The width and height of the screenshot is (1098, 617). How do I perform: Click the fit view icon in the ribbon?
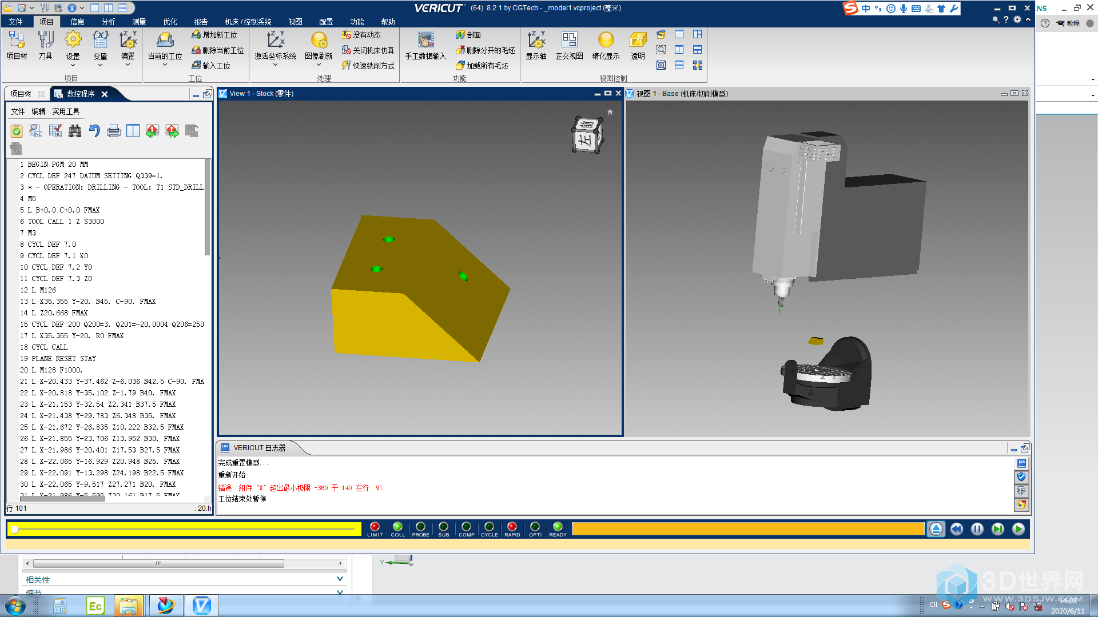(x=661, y=65)
